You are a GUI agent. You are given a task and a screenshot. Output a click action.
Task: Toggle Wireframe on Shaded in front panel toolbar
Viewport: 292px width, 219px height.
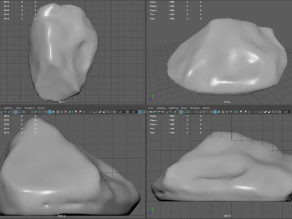[58, 112]
